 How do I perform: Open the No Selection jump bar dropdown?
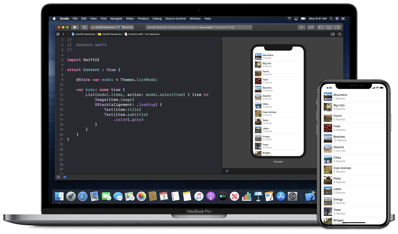click(x=153, y=34)
